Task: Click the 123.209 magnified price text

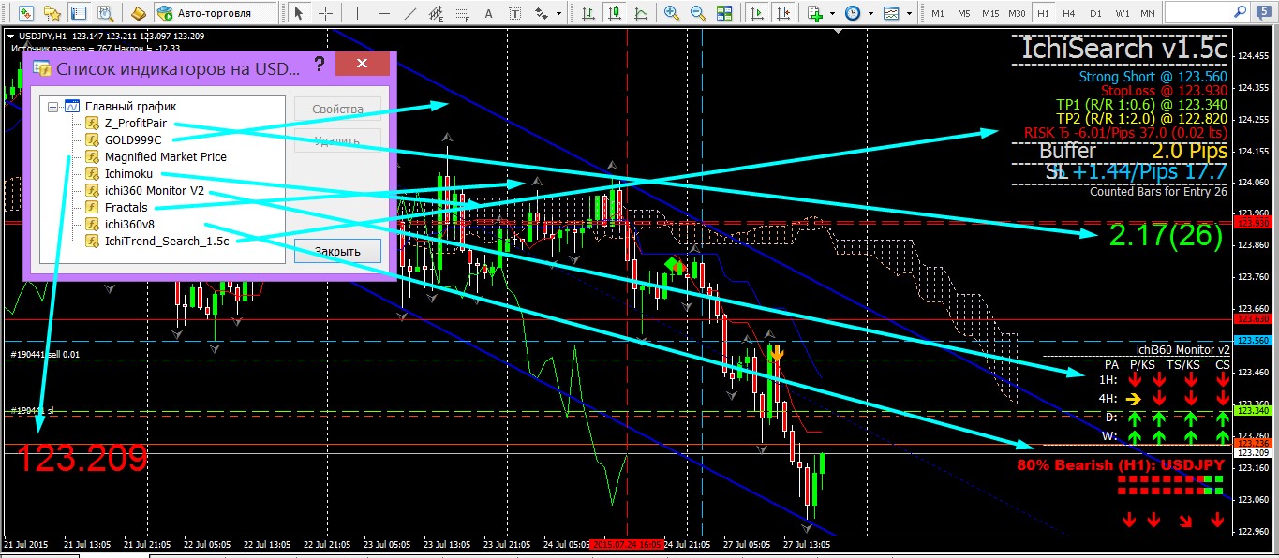Action: click(82, 459)
